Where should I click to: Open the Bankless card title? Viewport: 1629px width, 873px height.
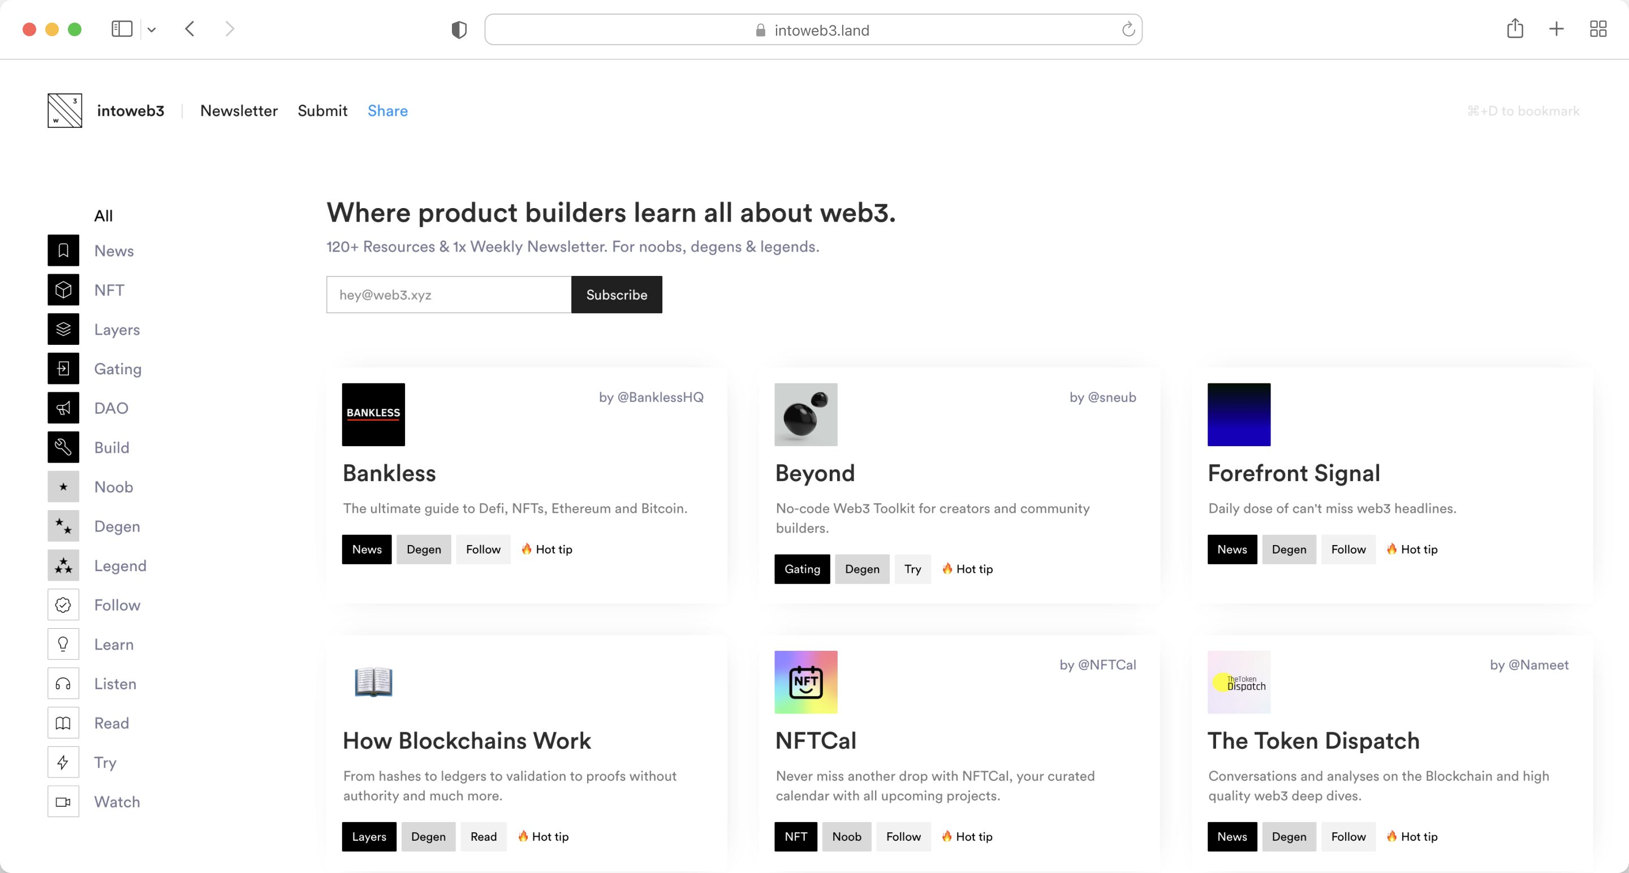point(390,473)
